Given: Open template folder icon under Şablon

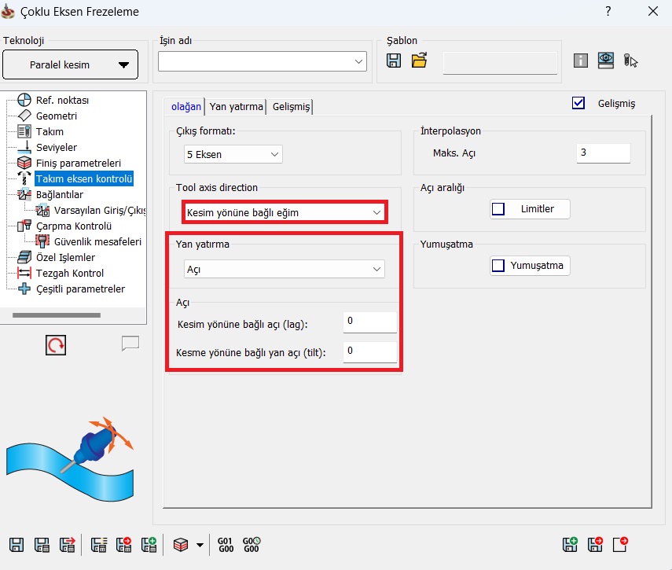Looking at the screenshot, I should [x=419, y=61].
